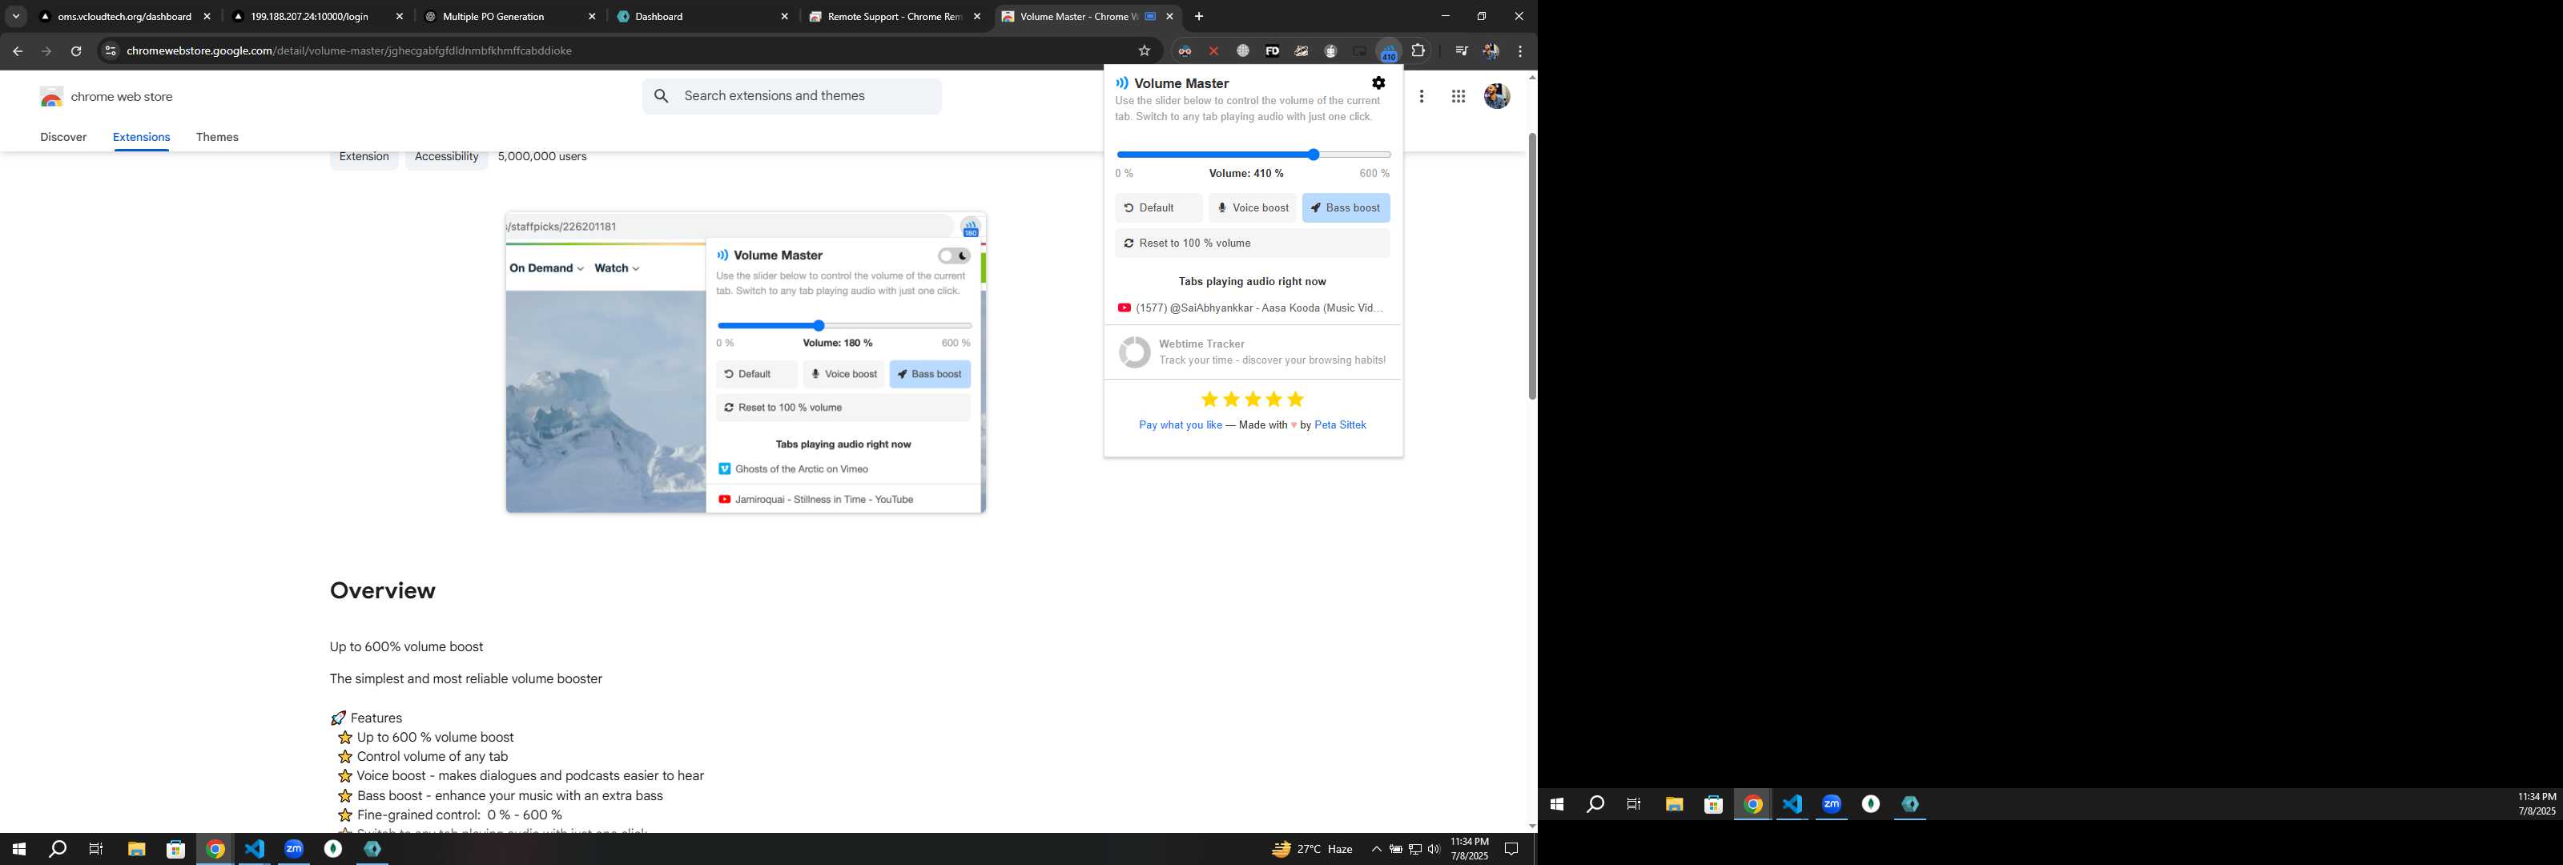The height and width of the screenshot is (865, 2563).
Task: Switch to the SaiAbhyankkar Aasa Kooda audio tab
Action: [1253, 308]
